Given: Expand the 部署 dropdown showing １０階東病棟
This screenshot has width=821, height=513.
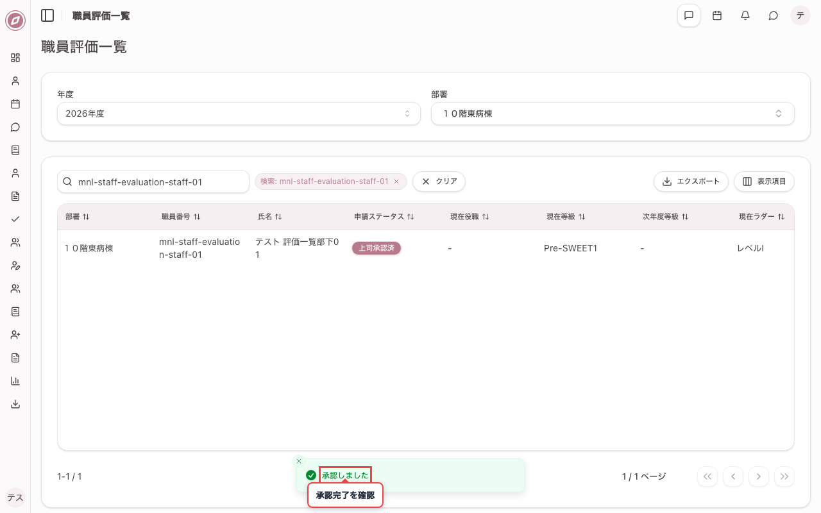Looking at the screenshot, I should click(x=613, y=114).
